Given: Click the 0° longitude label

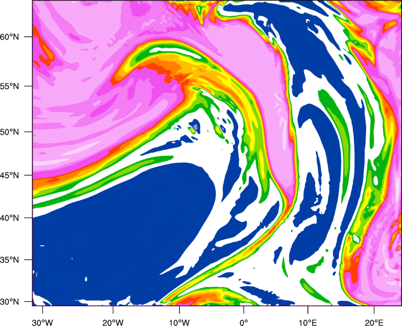Looking at the screenshot, I should click(244, 322).
